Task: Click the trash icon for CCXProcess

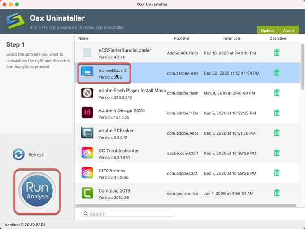Action: click(x=277, y=173)
